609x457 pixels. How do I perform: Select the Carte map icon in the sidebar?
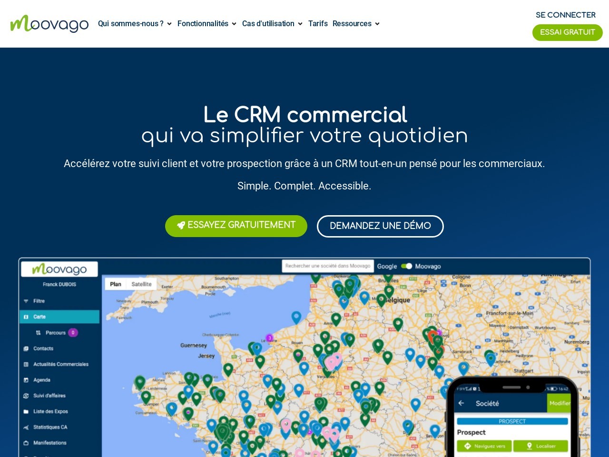point(26,317)
